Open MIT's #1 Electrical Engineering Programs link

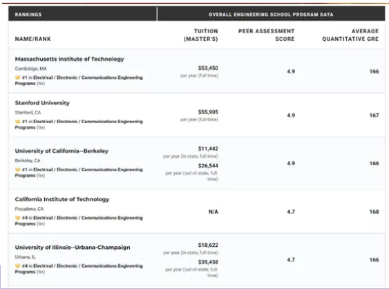pyautogui.click(x=79, y=80)
